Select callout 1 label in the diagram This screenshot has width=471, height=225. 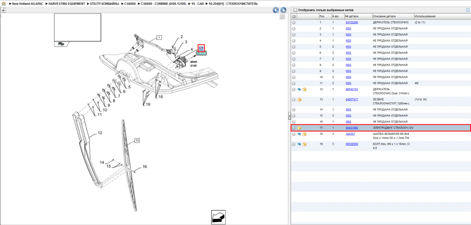[159, 38]
